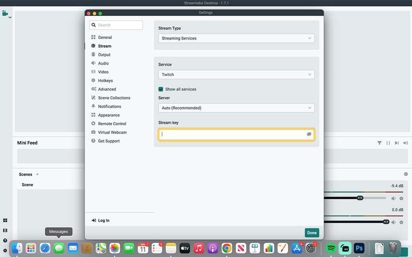Open the Server dropdown Auto (Recommended)

(x=236, y=108)
